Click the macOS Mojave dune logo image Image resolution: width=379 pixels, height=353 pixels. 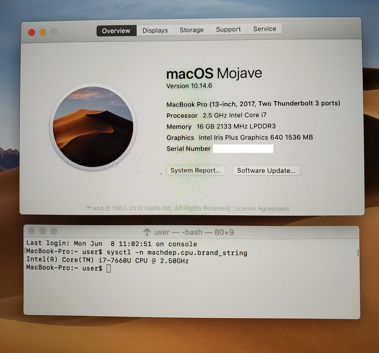(93, 127)
